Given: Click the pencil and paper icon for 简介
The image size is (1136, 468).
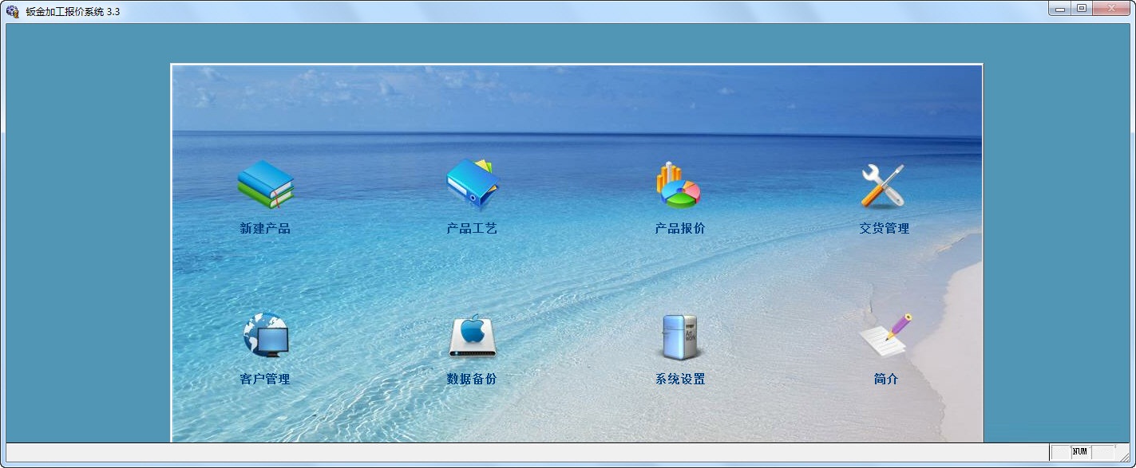Looking at the screenshot, I should (886, 335).
